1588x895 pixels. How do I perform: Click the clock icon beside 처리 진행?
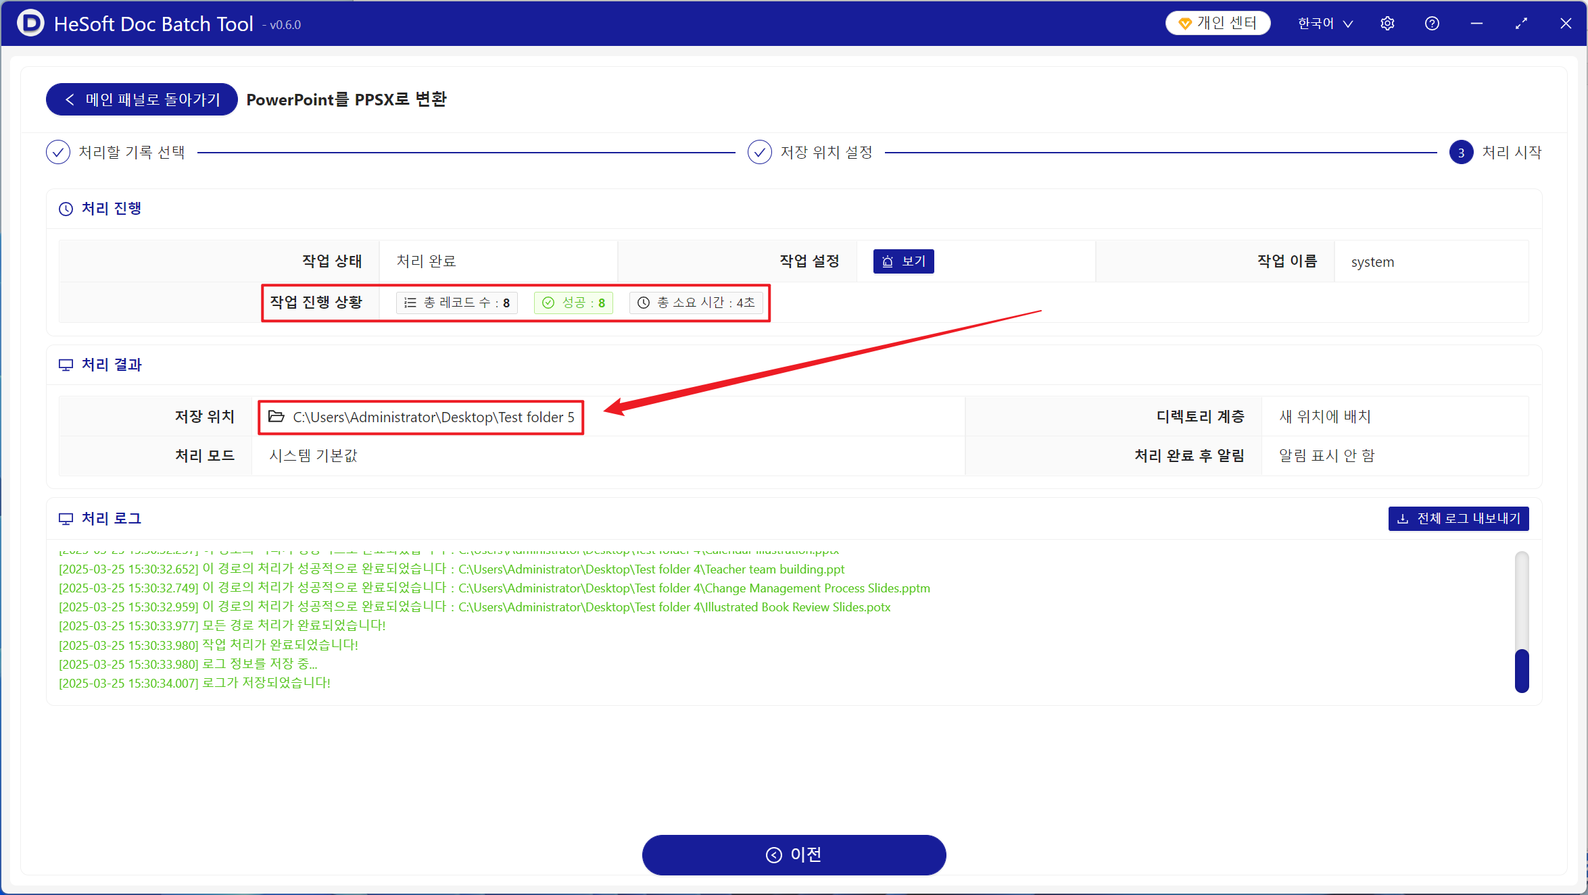point(66,209)
